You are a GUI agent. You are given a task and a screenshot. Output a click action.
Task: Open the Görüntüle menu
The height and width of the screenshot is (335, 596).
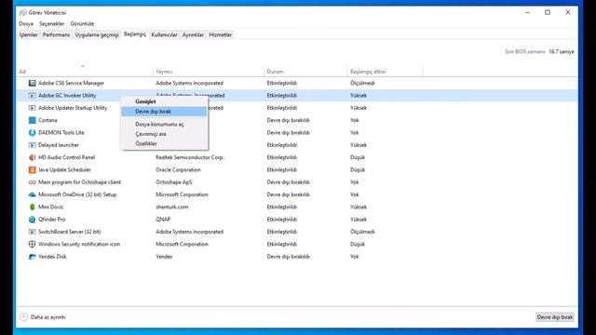[x=82, y=23]
